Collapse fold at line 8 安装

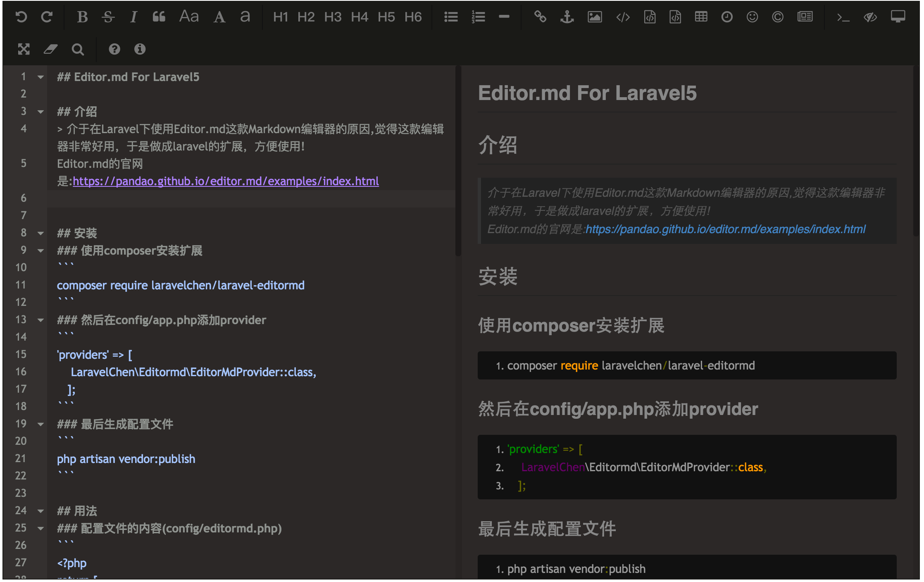pyautogui.click(x=40, y=233)
